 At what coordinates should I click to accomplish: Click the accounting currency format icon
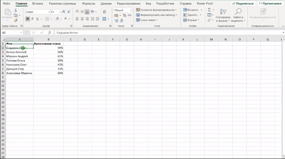(116, 15)
